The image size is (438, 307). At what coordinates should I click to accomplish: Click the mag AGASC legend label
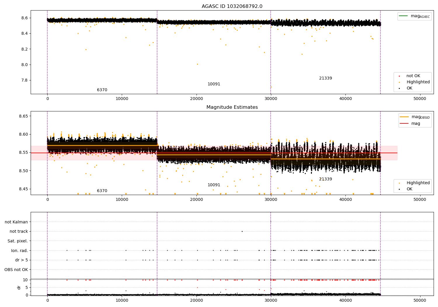point(420,16)
